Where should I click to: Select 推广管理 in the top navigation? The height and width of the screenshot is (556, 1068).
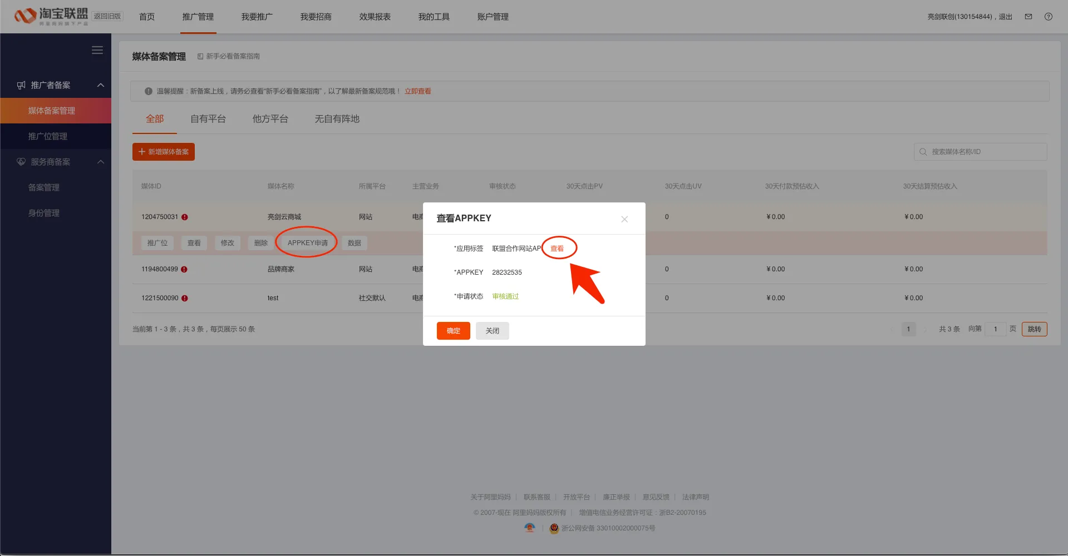tap(198, 17)
